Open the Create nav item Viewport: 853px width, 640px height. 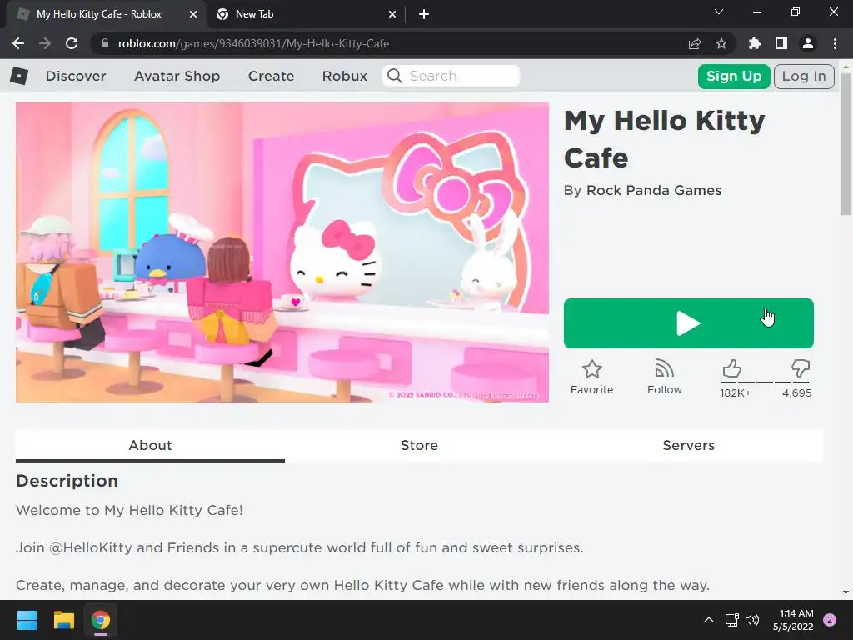[271, 76]
